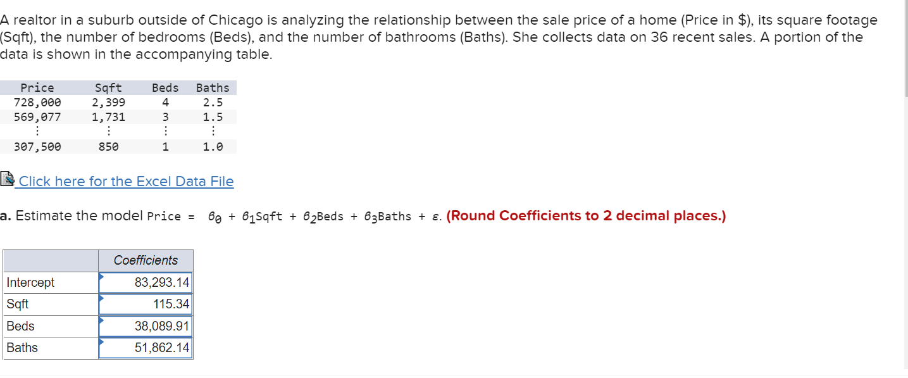Click the Sqft row label
908x378 pixels.
pos(17,304)
